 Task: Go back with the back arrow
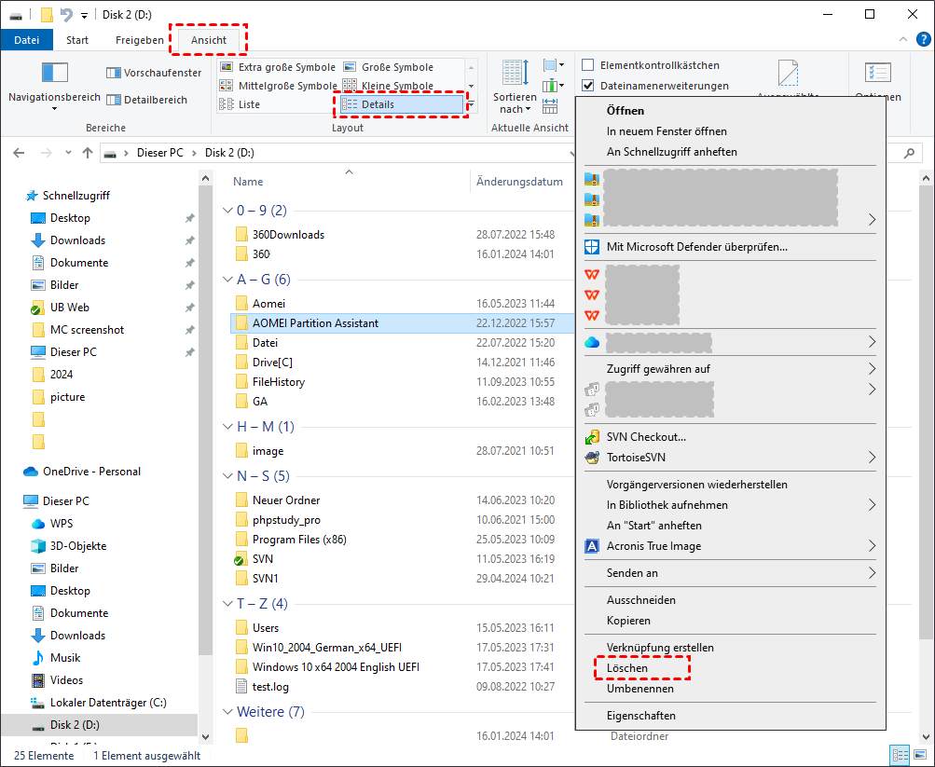[x=19, y=153]
